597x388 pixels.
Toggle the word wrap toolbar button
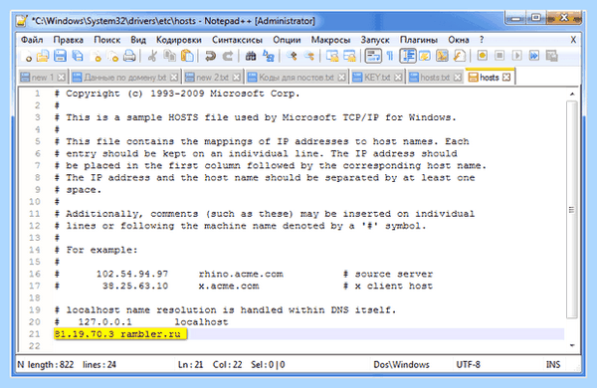click(x=373, y=56)
